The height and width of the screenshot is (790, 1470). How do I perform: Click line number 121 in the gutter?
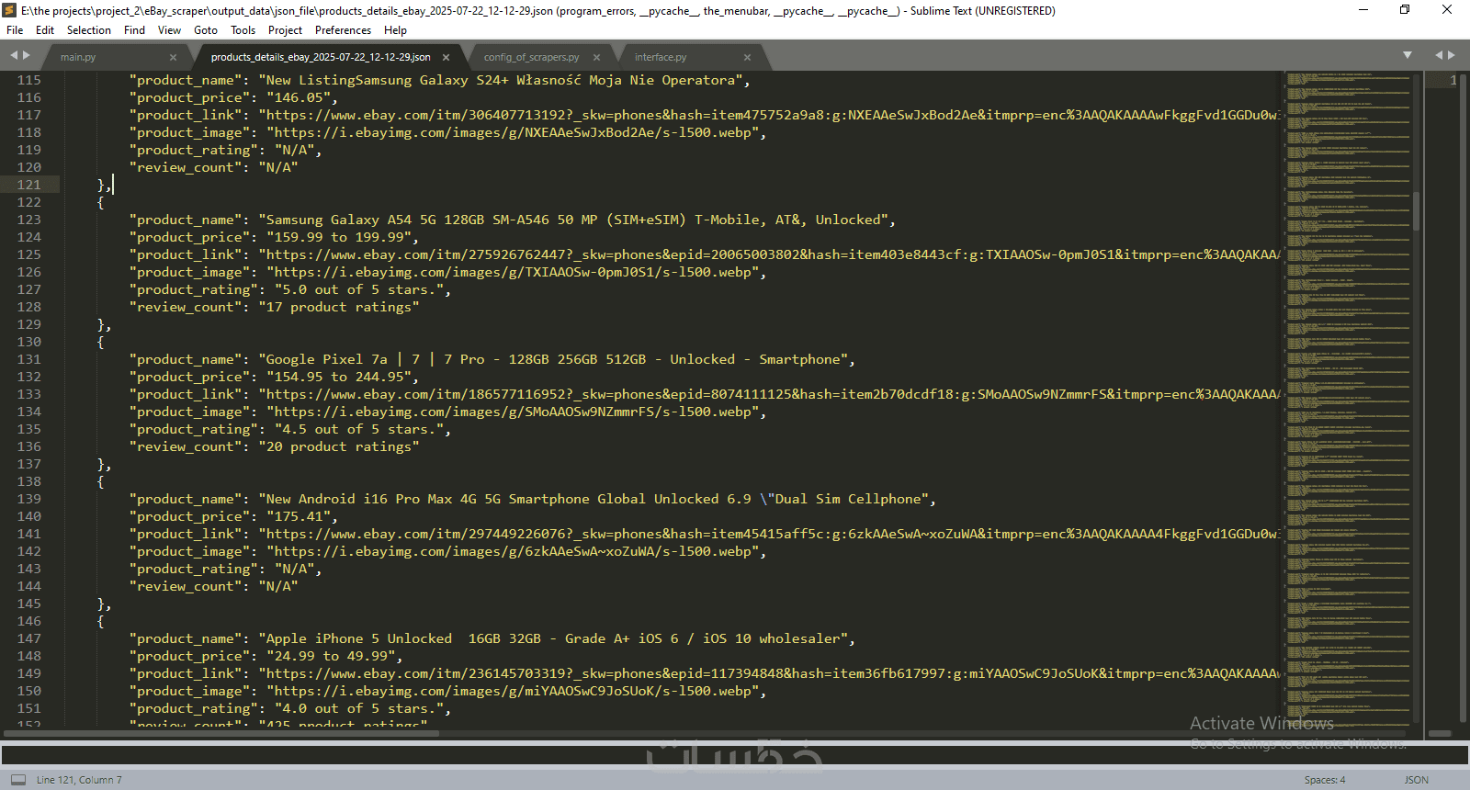pos(29,185)
